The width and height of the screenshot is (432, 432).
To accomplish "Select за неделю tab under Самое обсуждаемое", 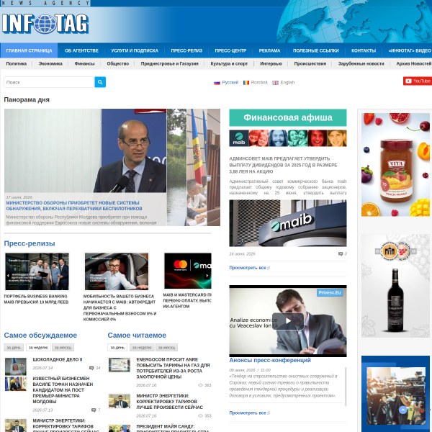I will tap(38, 348).
